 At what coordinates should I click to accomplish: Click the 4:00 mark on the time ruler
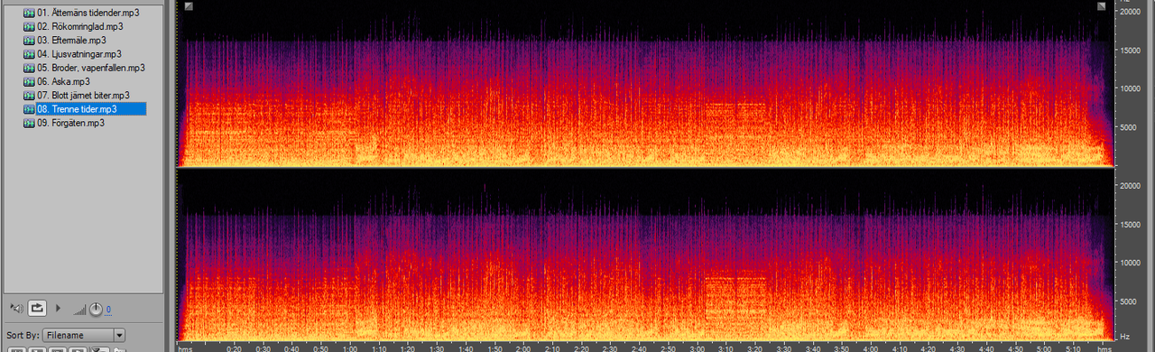(x=870, y=347)
